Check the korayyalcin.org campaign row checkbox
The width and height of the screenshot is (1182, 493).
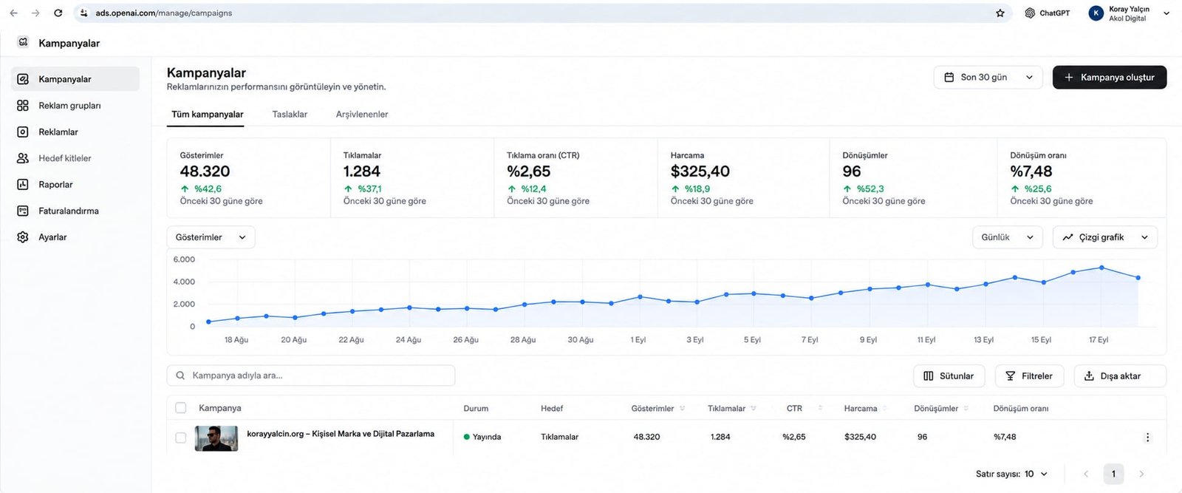pos(180,438)
